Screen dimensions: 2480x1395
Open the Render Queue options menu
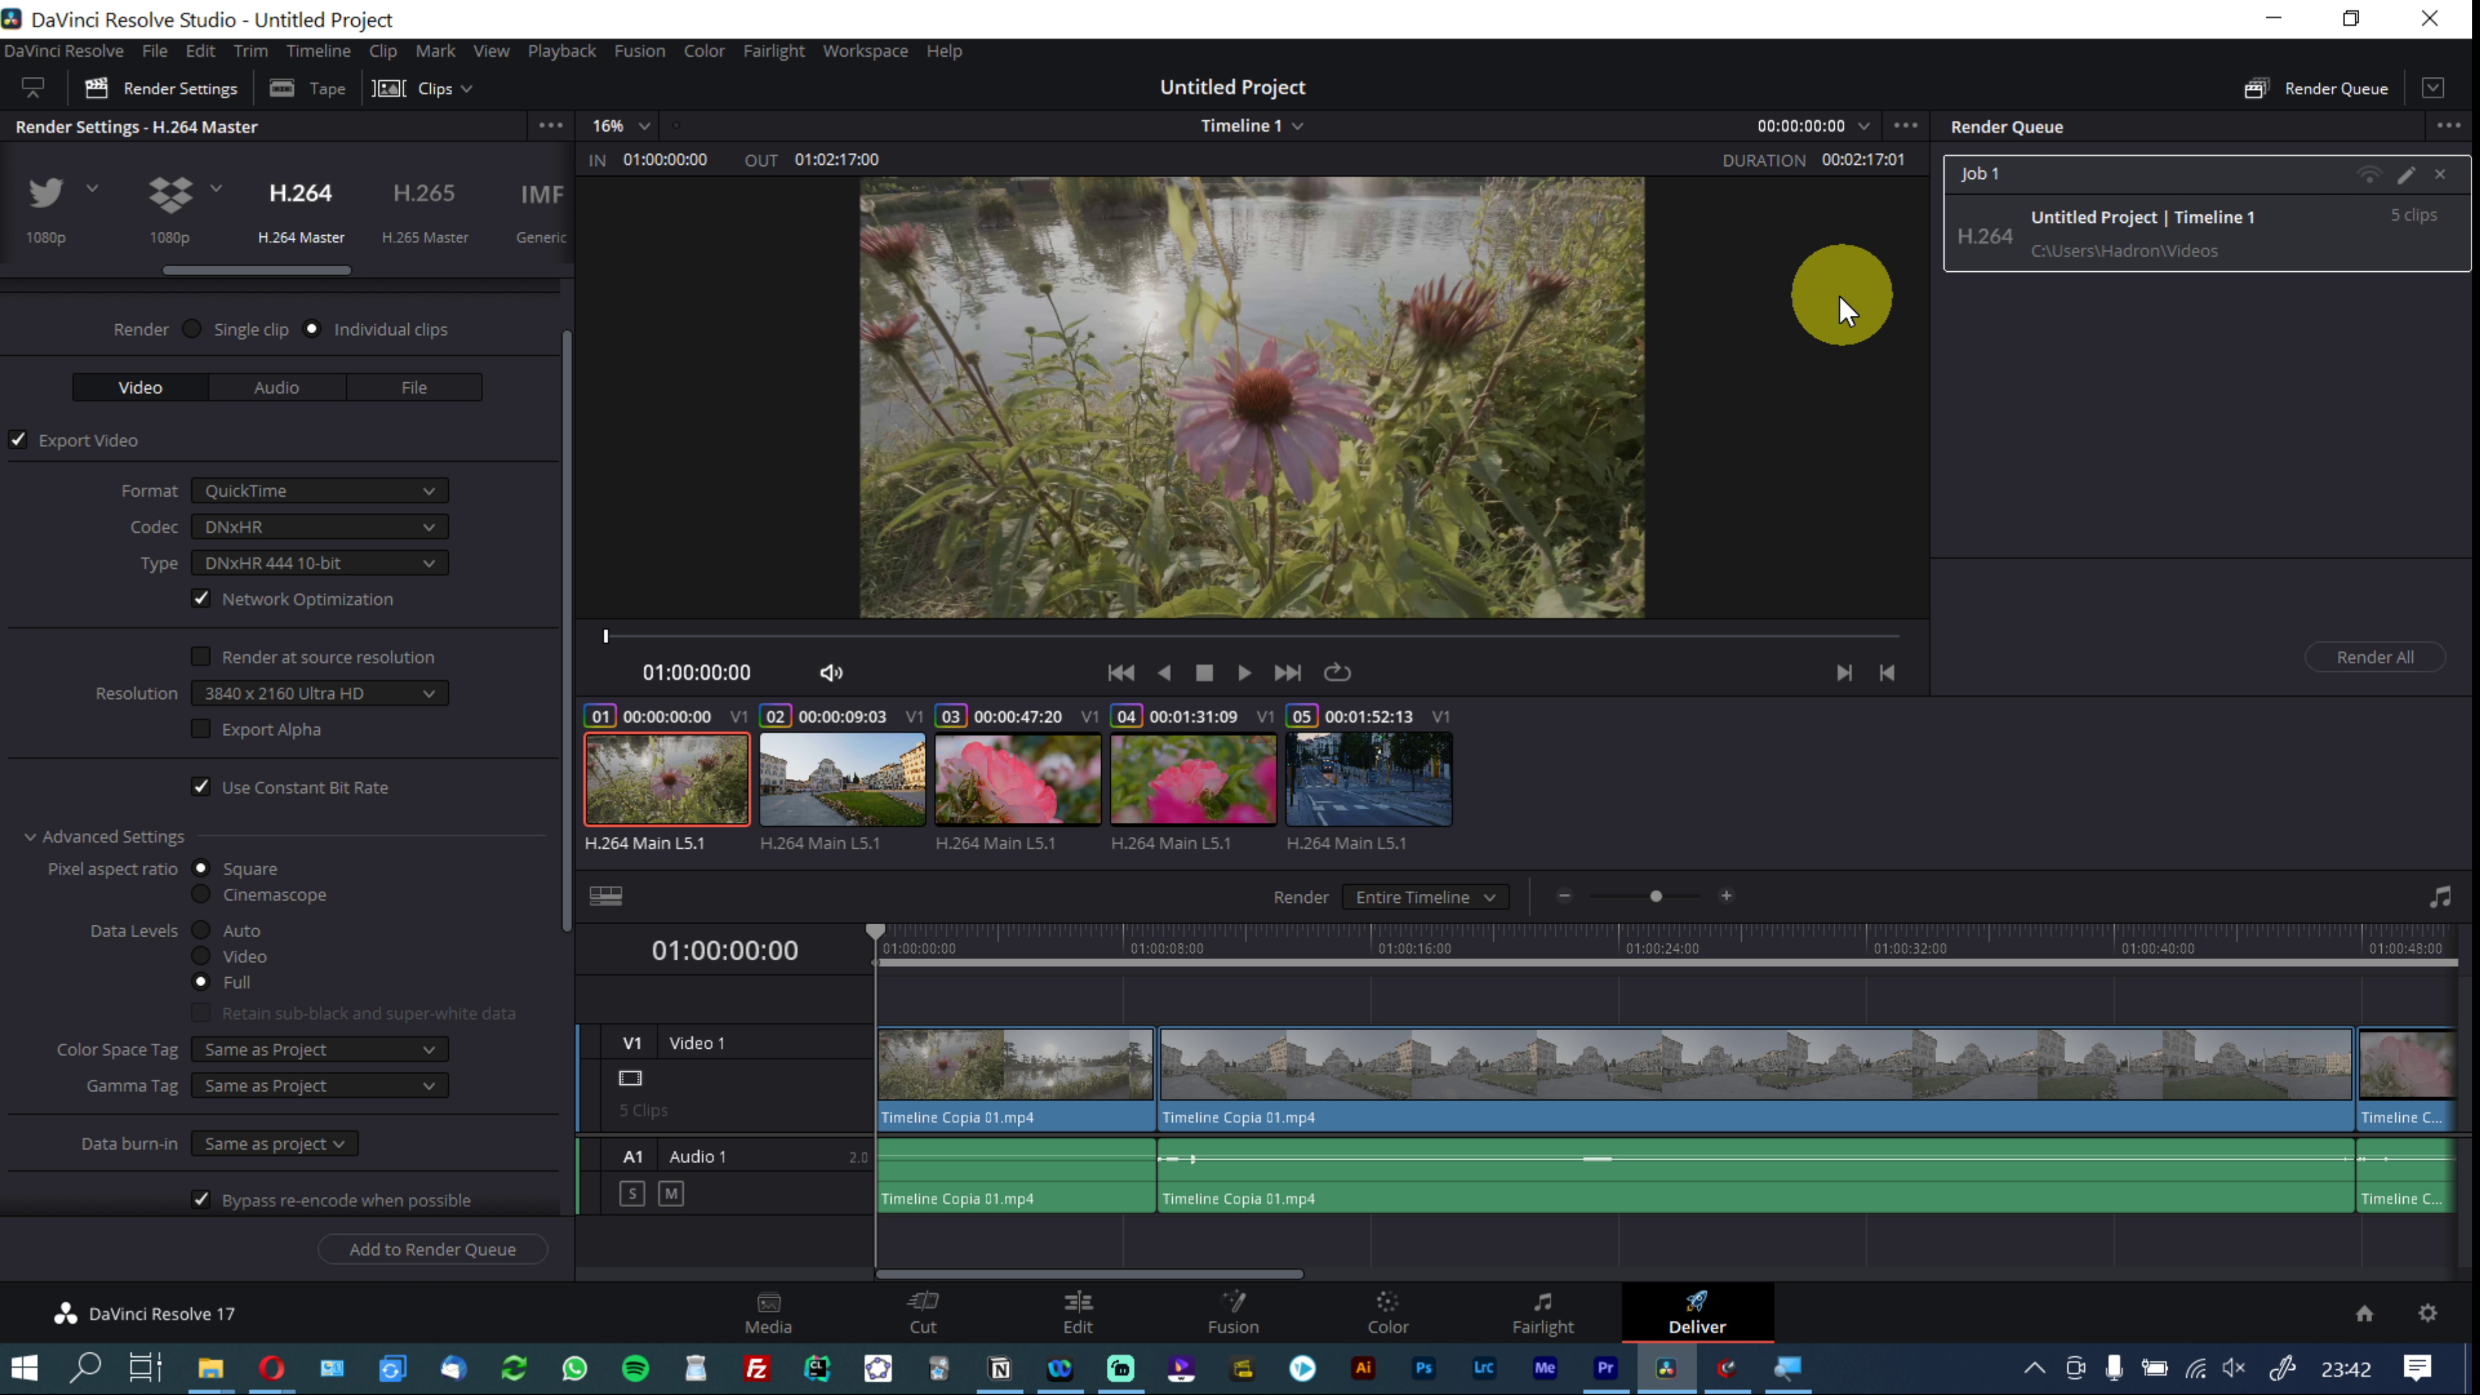click(2448, 126)
